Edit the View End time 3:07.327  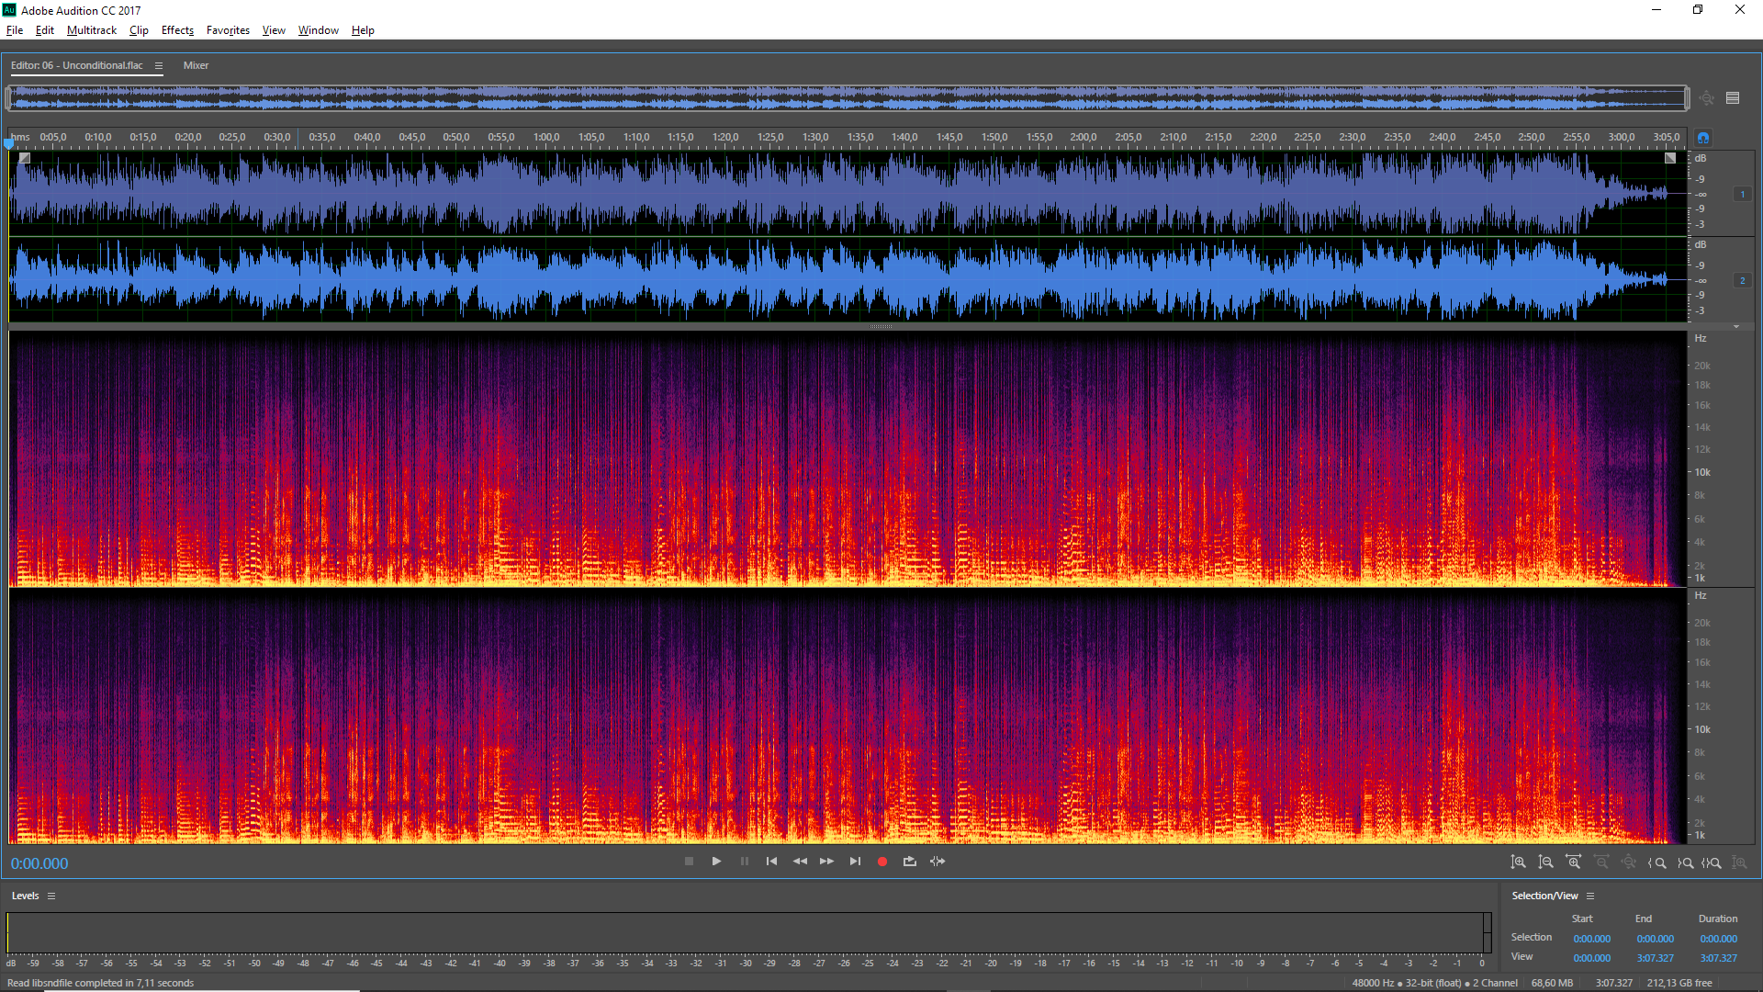click(1655, 958)
